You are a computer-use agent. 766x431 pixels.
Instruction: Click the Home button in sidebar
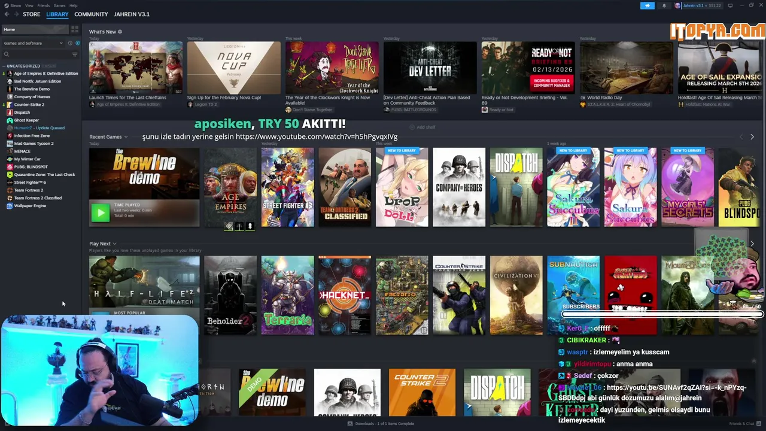point(35,29)
